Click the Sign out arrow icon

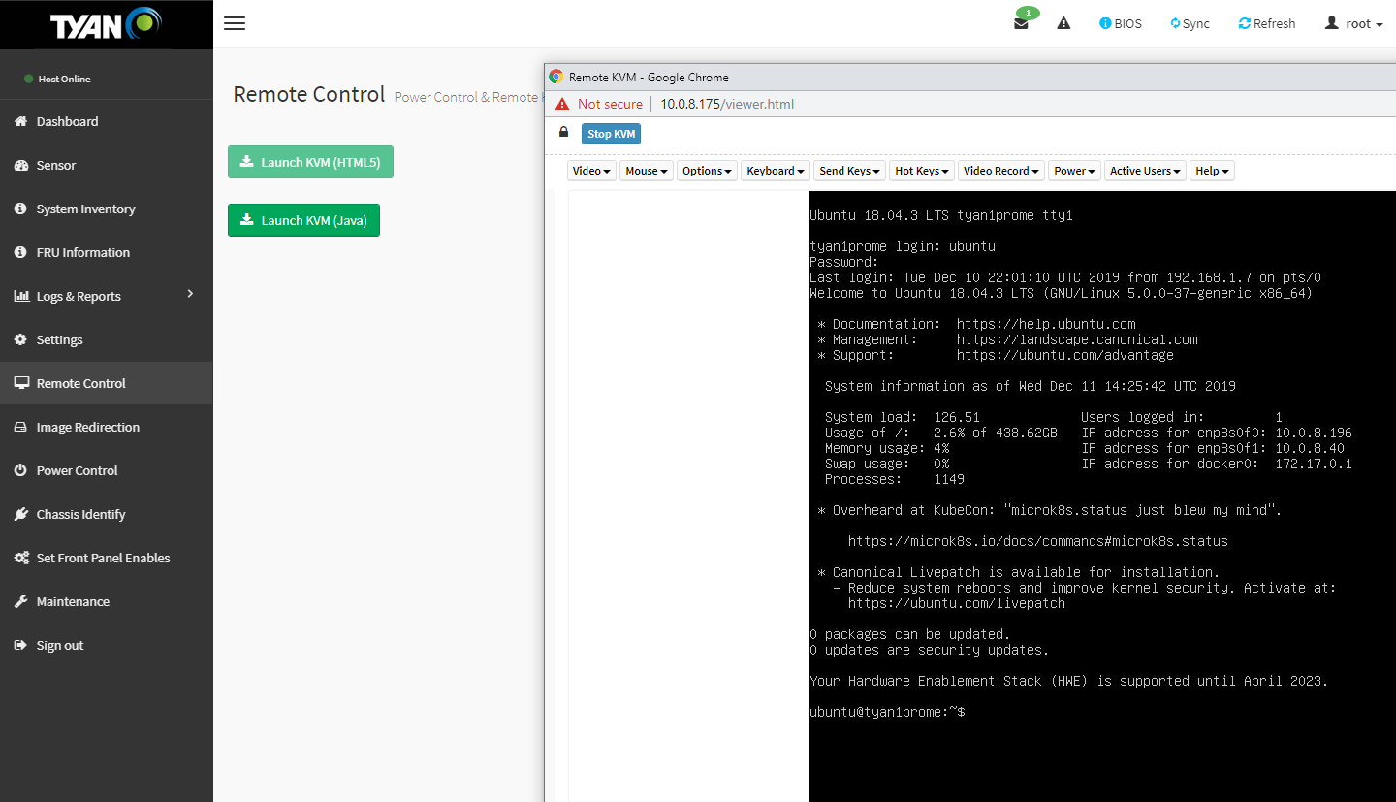click(x=20, y=645)
